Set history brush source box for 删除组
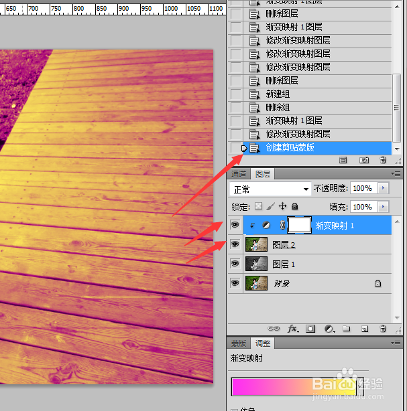This screenshot has width=407, height=411. tap(236, 108)
